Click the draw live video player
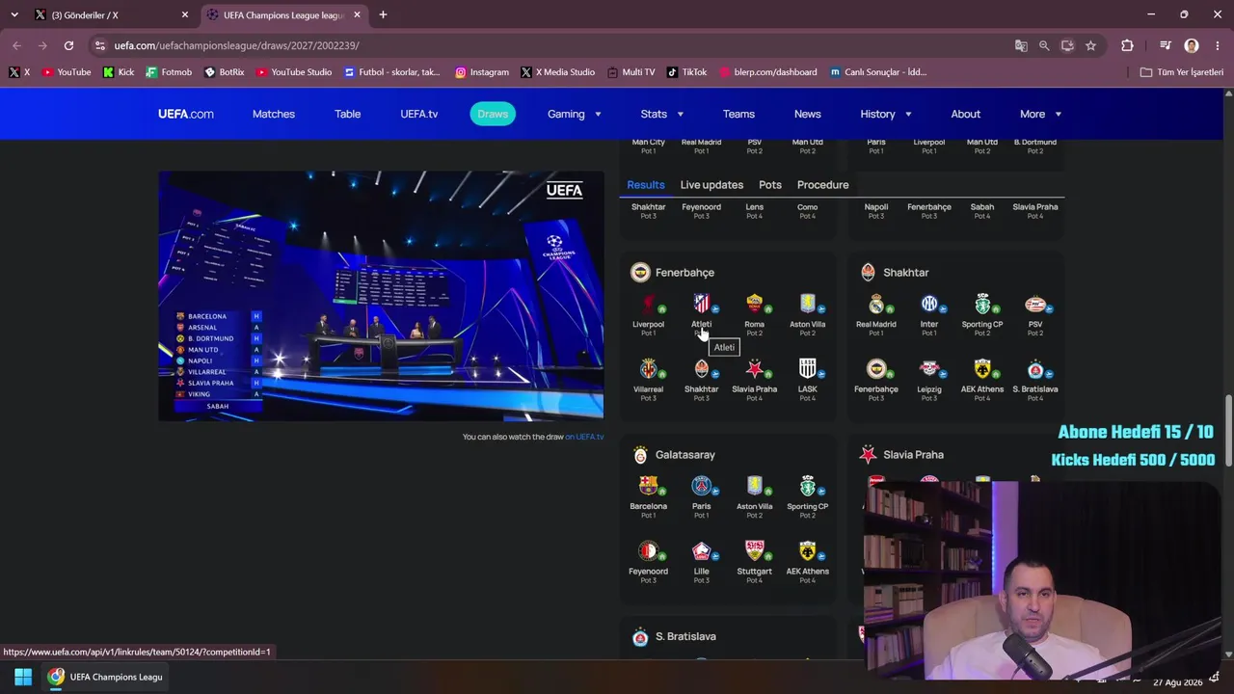The image size is (1234, 694). [381, 296]
